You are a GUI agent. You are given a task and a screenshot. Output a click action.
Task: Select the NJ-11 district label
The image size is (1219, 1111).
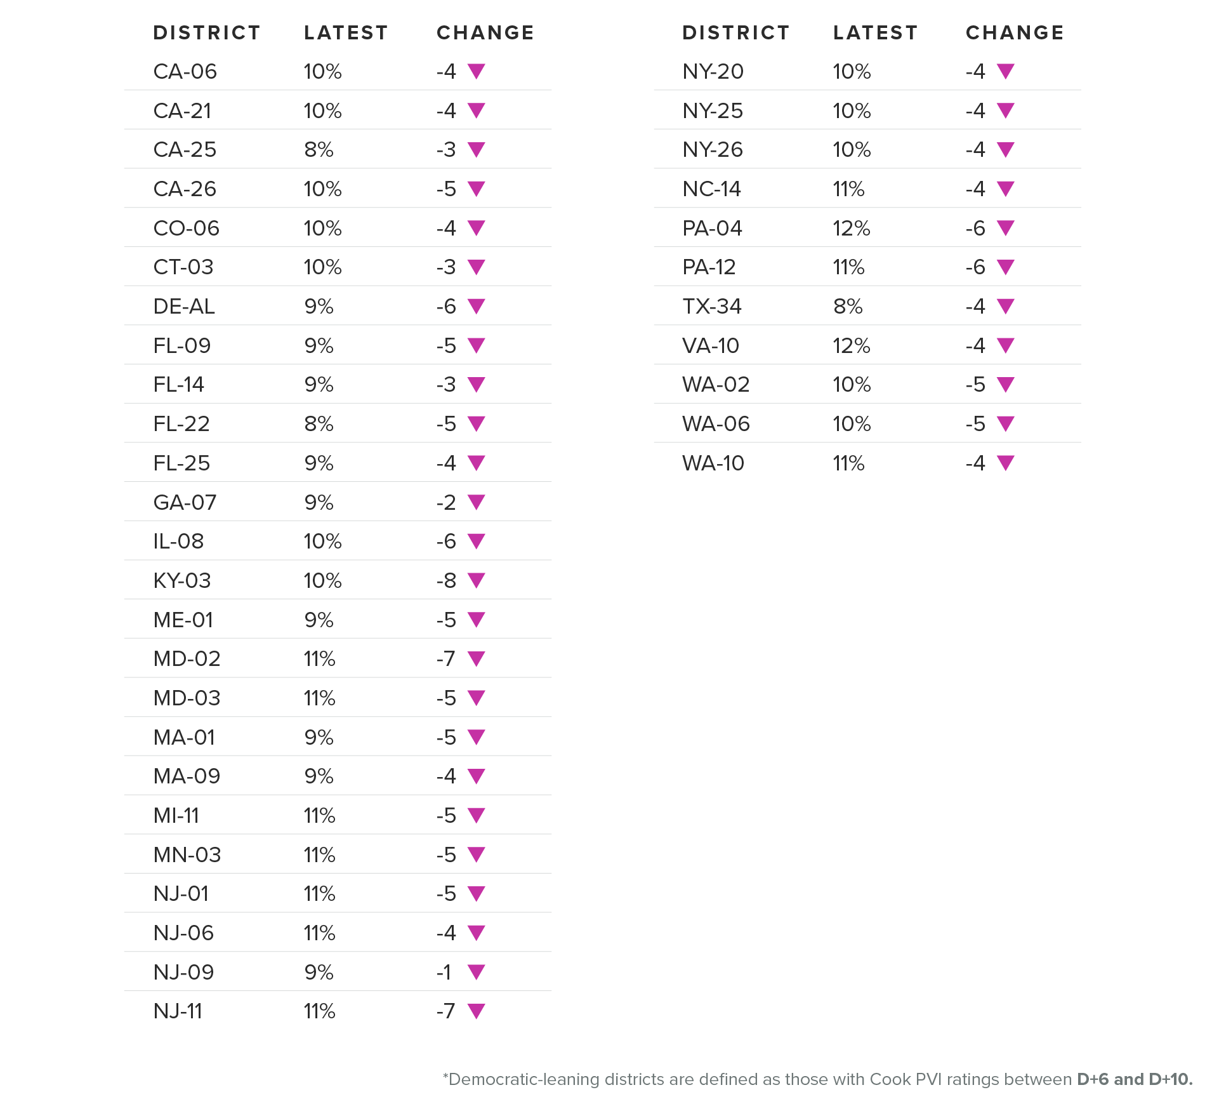pyautogui.click(x=178, y=1011)
